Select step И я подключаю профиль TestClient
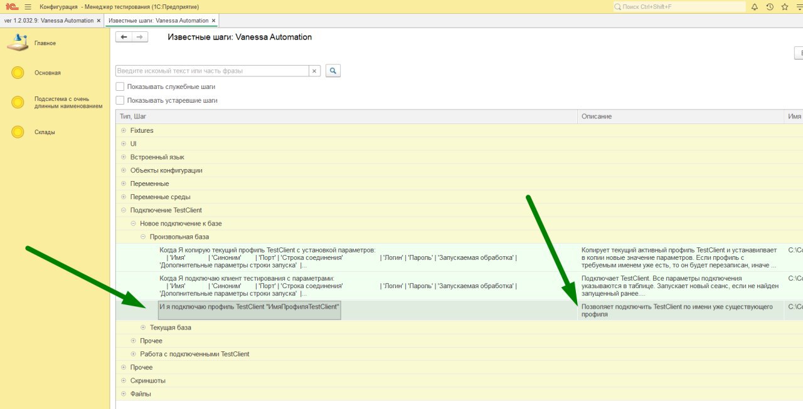803x409 pixels. click(x=250, y=310)
